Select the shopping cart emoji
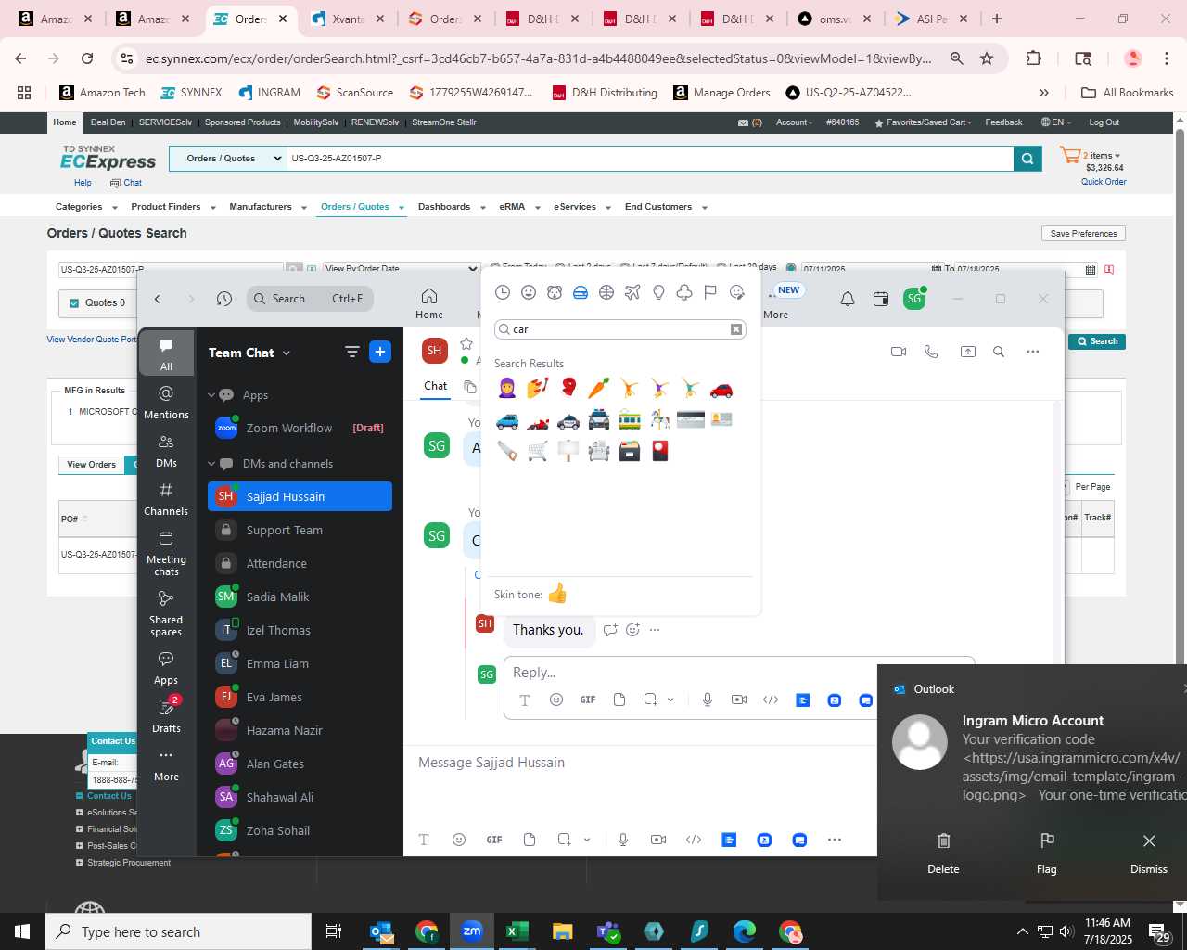This screenshot has width=1187, height=950. tap(538, 451)
